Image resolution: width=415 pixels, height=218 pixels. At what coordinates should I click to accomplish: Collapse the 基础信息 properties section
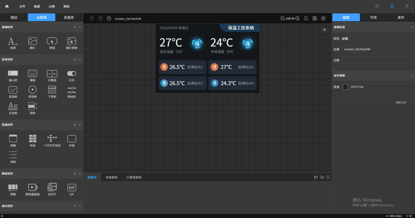[x=412, y=27]
